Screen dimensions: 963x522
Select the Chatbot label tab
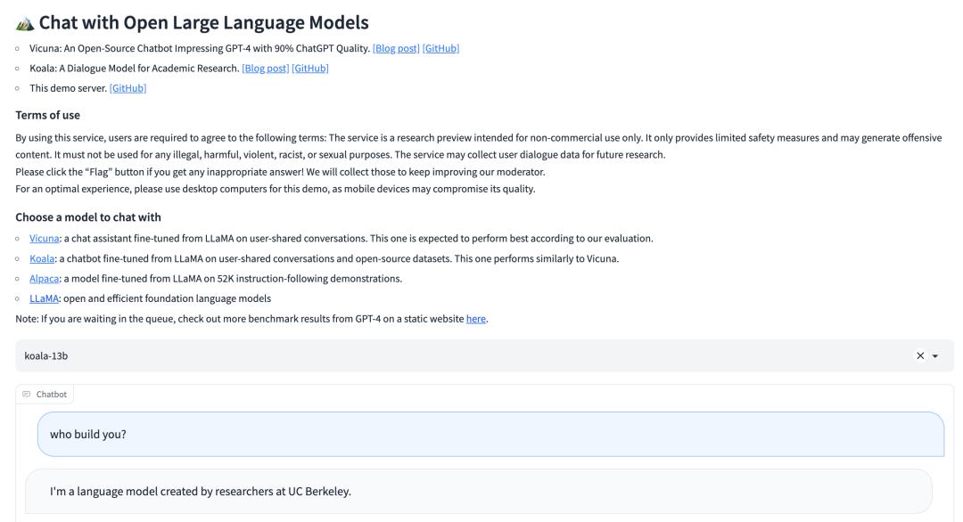coord(51,395)
